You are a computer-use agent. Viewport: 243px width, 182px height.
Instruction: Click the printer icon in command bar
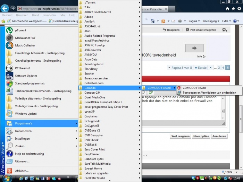pos(180,21)
